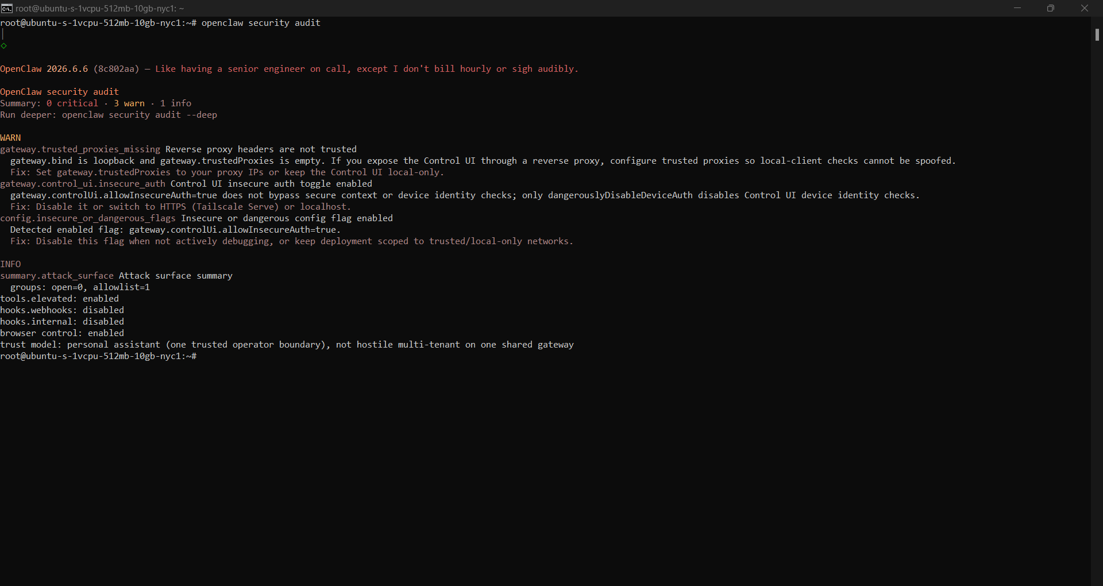Screen dimensions: 1103x586
Task: Click the INFO section header
Action: [10, 264]
